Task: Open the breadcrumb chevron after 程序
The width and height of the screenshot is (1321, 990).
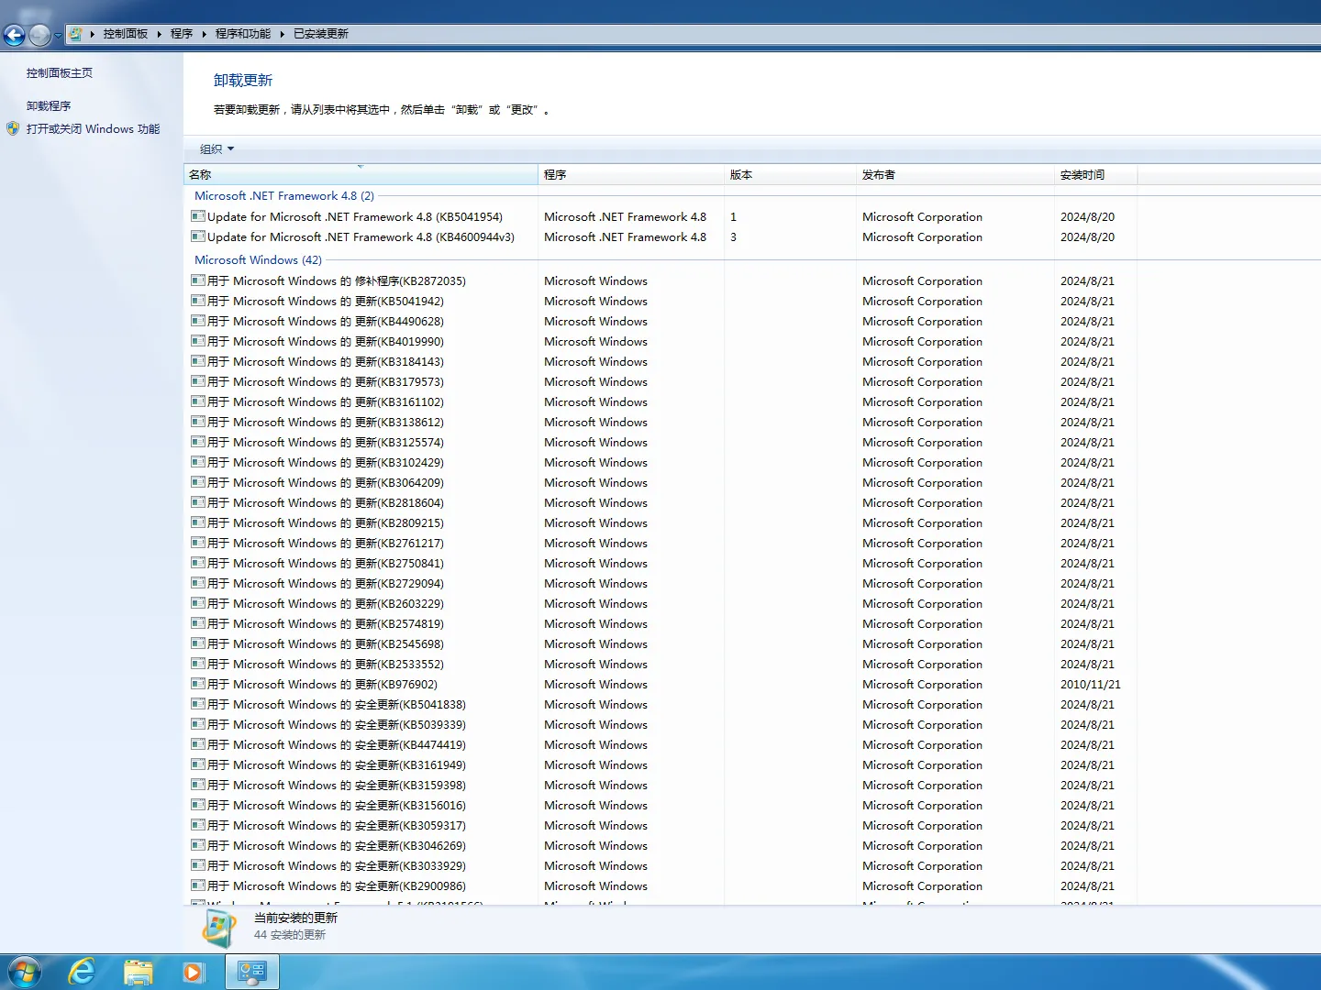Action: pyautogui.click(x=203, y=33)
